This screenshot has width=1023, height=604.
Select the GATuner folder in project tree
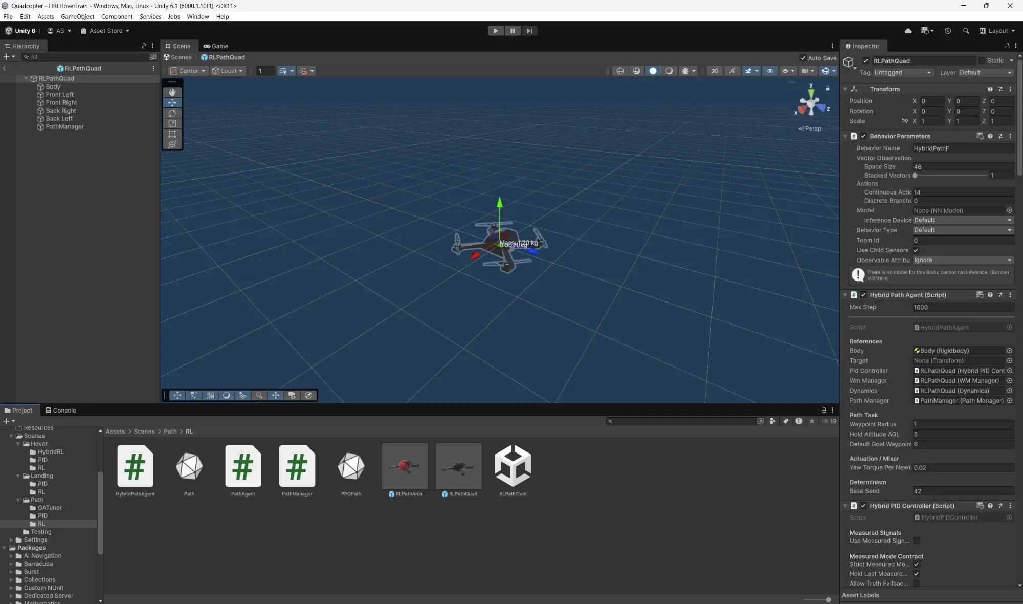pyautogui.click(x=50, y=508)
